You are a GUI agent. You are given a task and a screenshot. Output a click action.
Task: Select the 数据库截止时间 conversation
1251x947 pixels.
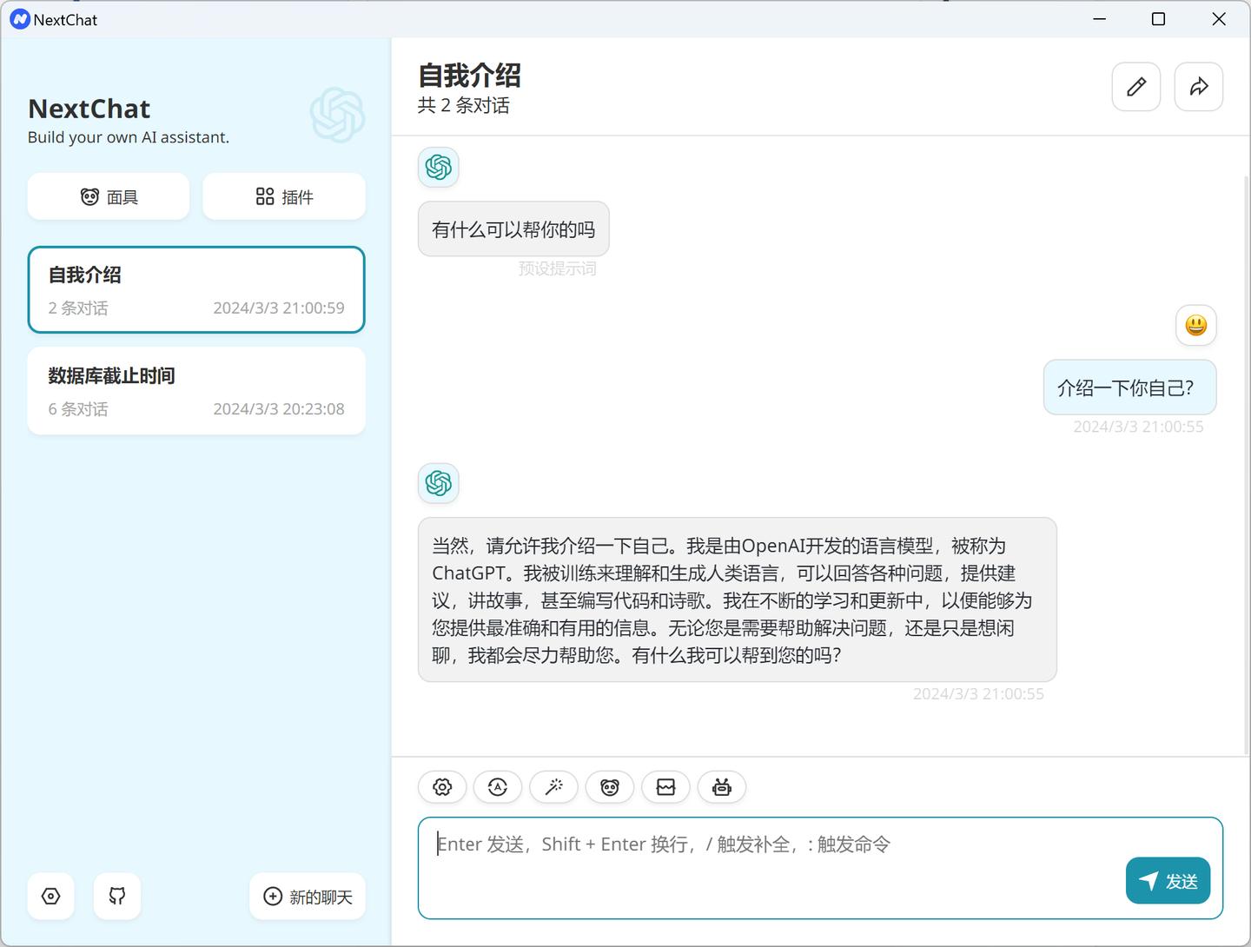point(196,390)
